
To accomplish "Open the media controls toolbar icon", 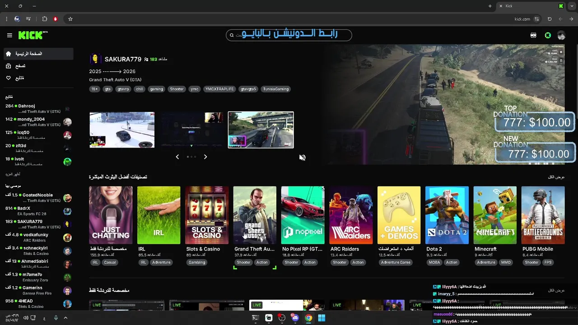I will click(x=28, y=19).
